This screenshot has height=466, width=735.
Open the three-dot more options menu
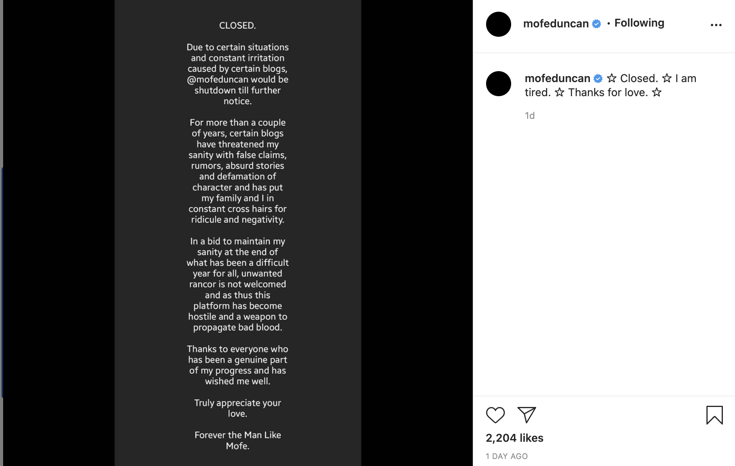716,25
